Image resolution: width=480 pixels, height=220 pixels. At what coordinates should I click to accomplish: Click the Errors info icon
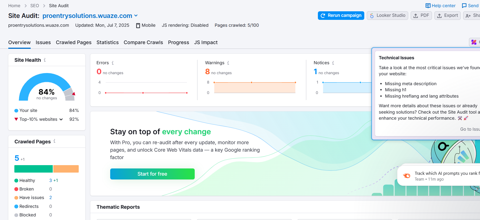pyautogui.click(x=113, y=63)
